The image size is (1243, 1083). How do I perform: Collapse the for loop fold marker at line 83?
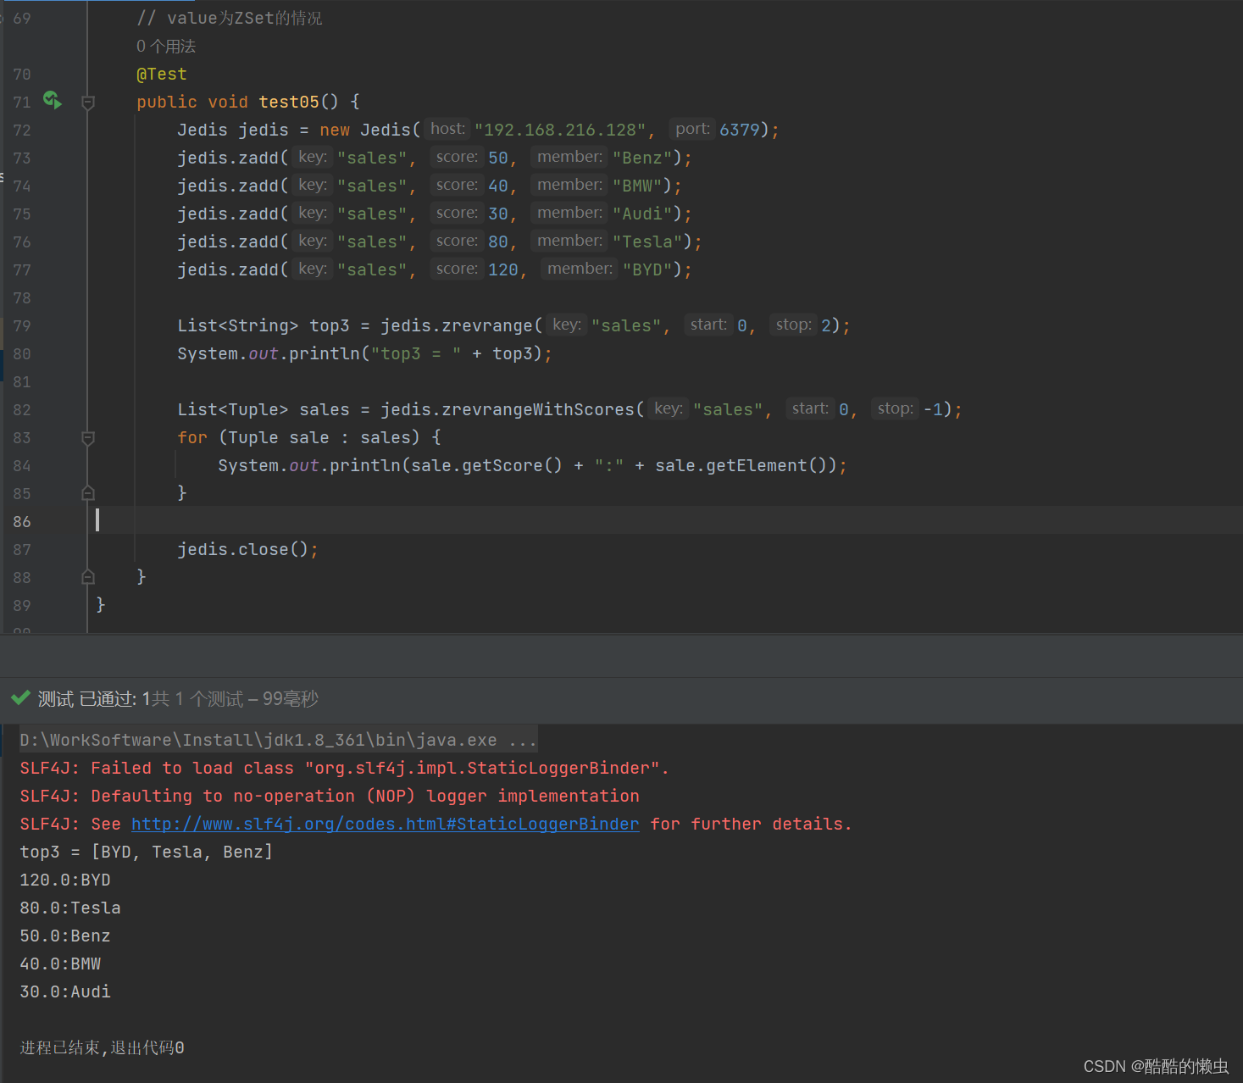[88, 438]
